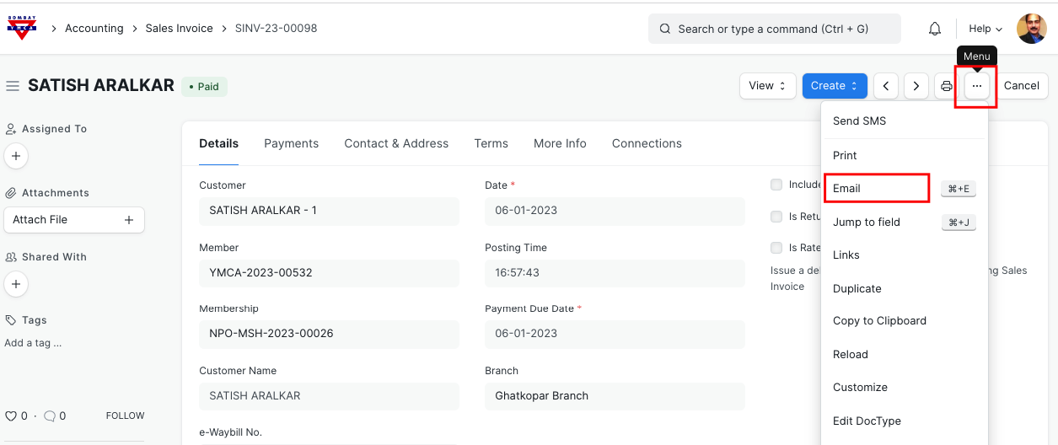1058x445 pixels.
Task: Click the search command bar
Action: 774,29
